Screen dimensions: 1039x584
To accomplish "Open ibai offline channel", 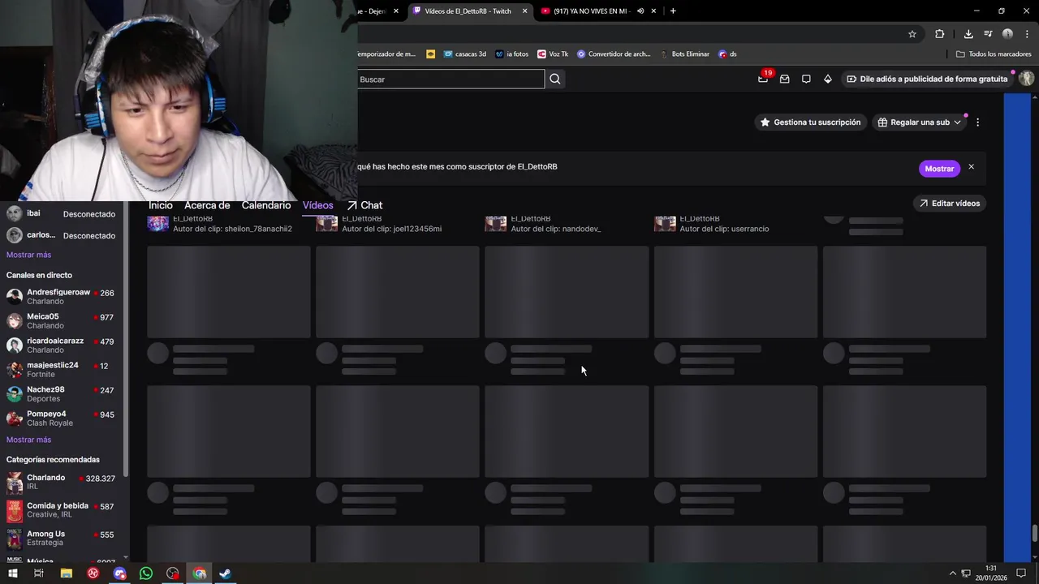I will pos(62,214).
